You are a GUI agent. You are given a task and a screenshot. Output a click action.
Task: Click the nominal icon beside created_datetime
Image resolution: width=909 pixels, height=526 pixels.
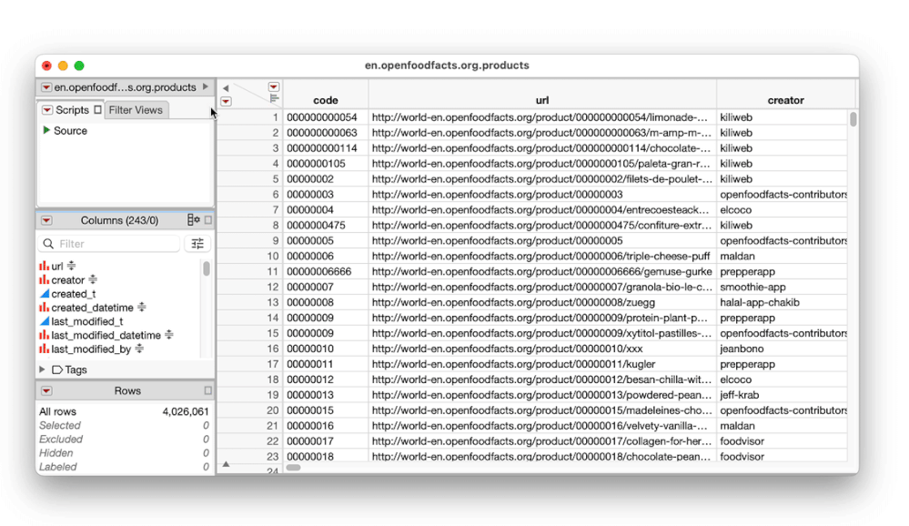point(44,308)
